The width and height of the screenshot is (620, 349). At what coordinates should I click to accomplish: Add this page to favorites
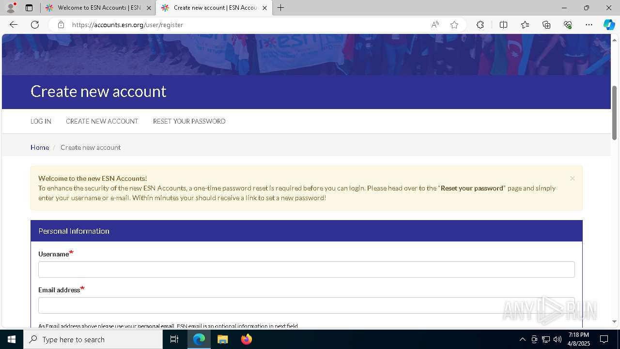454,25
